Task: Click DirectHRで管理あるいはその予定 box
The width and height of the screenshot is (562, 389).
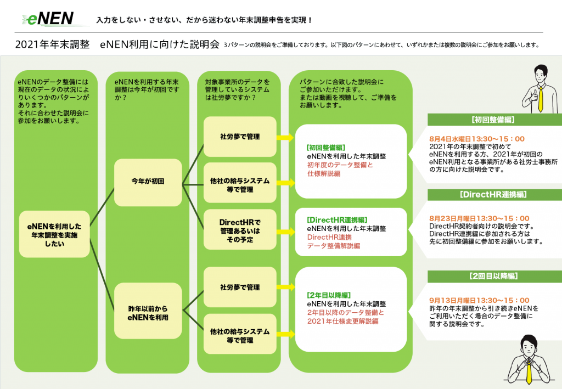Action: tap(240, 229)
